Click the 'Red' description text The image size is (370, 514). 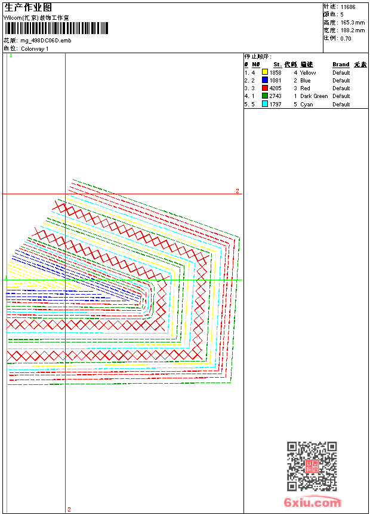(305, 88)
